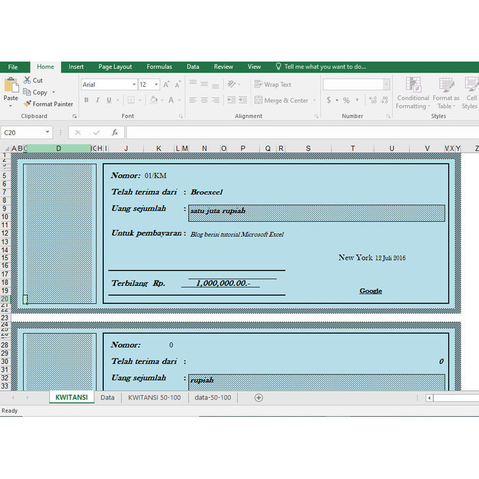Open the KWITANSI 50-100 sheet
Image resolution: width=479 pixels, height=479 pixels.
(x=154, y=398)
